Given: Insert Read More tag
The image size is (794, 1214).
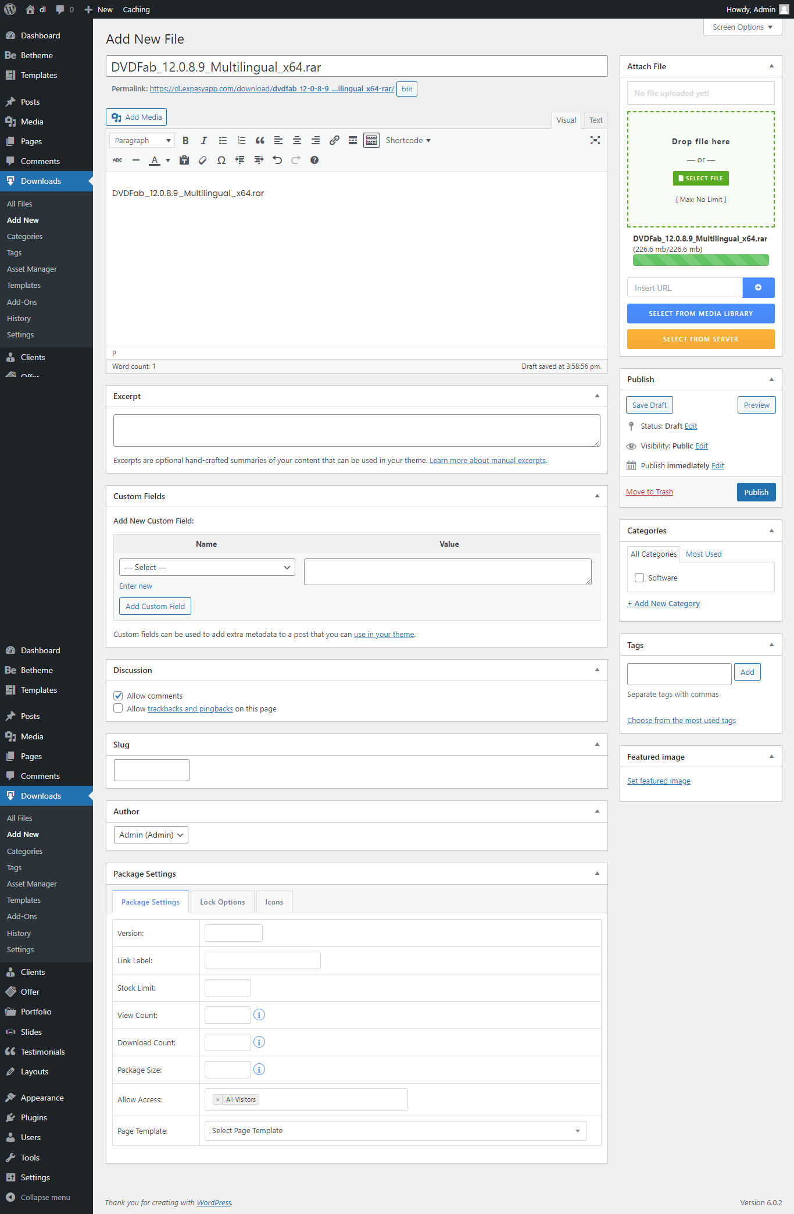Looking at the screenshot, I should click(x=353, y=140).
